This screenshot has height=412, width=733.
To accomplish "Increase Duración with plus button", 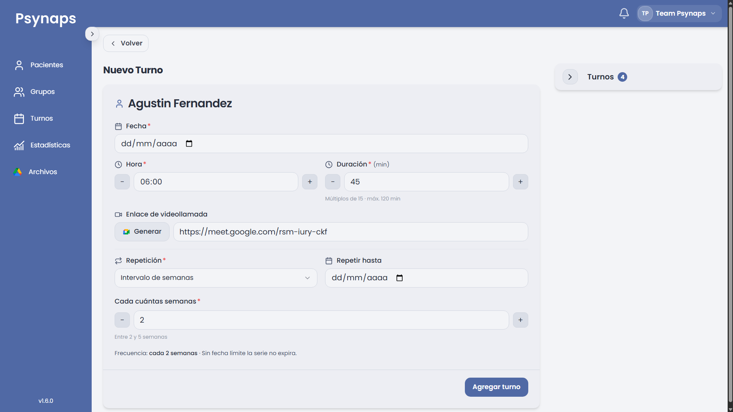I will 520,182.
